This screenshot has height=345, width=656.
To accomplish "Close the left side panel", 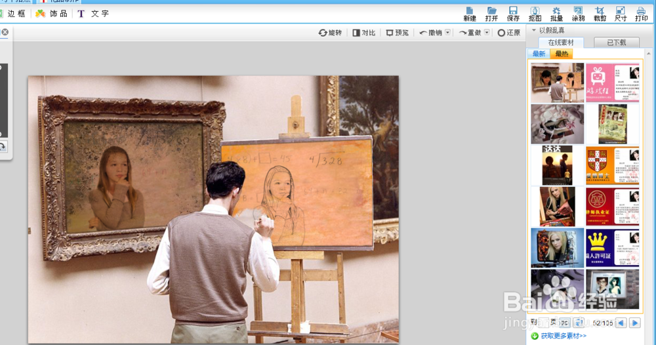I will point(5,32).
